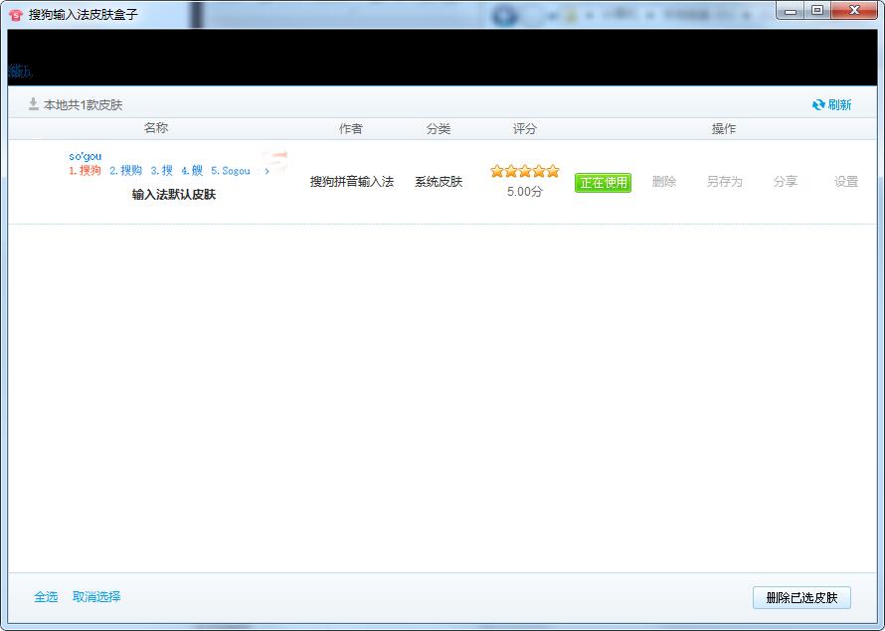Click 另存为 to save skin as
Screen dimensions: 885x631
tap(723, 182)
